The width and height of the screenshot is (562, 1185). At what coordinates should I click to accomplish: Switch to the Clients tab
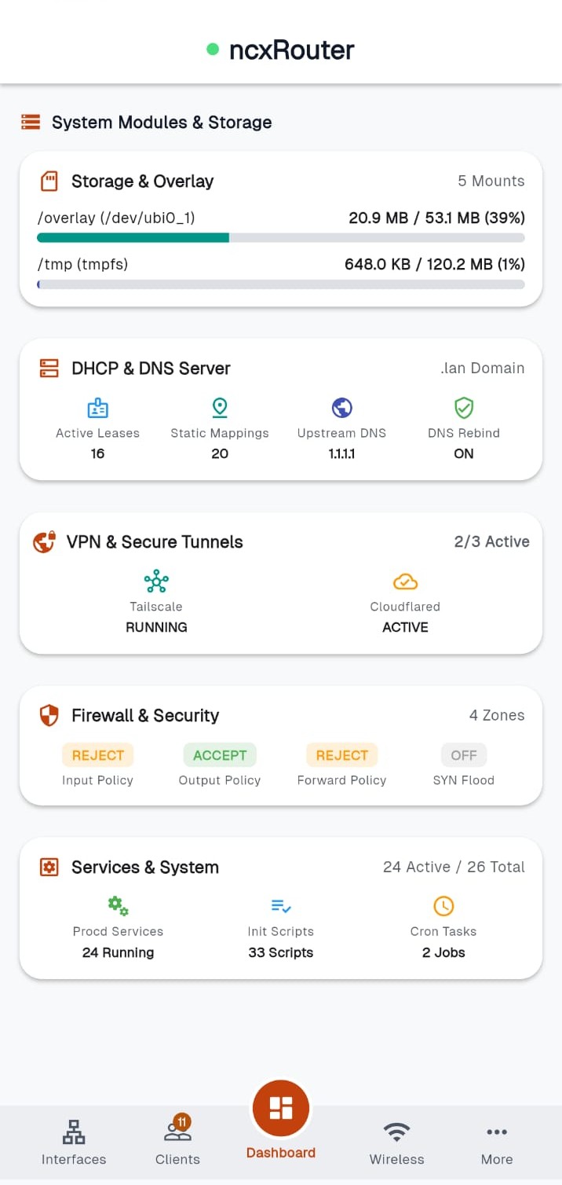click(177, 1141)
